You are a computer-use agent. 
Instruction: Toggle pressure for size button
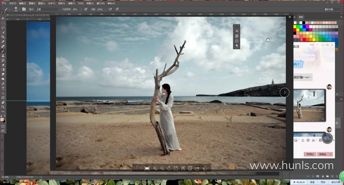[117, 9]
